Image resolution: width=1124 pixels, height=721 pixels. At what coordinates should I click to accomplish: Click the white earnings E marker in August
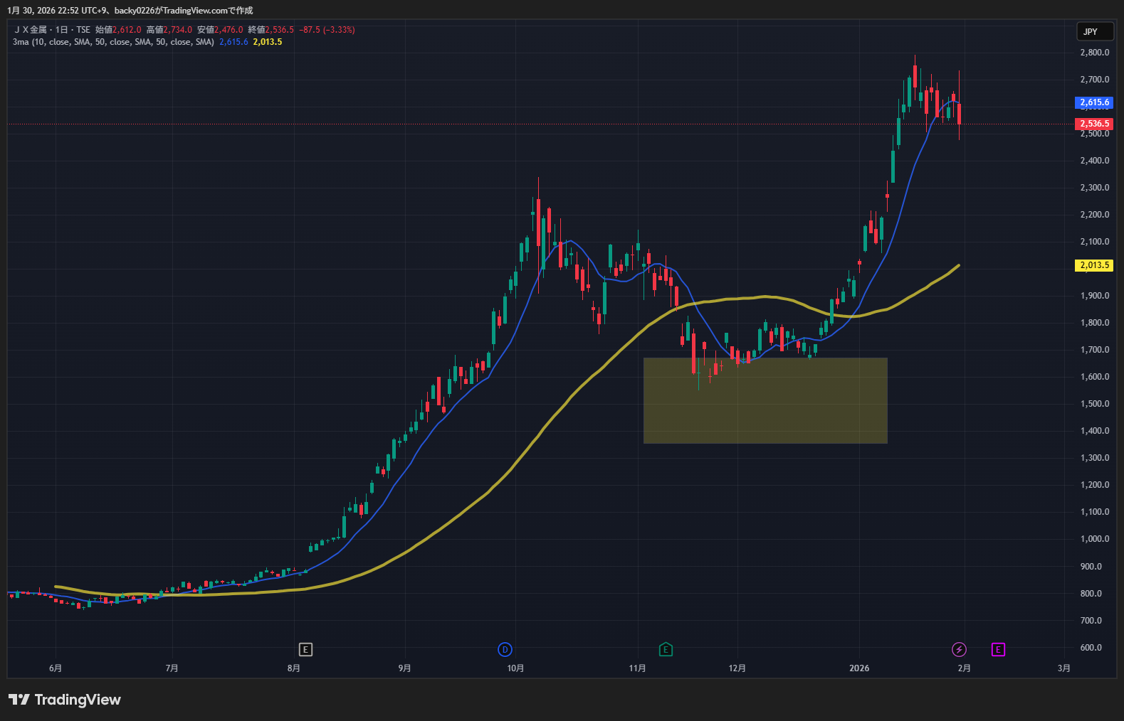coord(305,649)
